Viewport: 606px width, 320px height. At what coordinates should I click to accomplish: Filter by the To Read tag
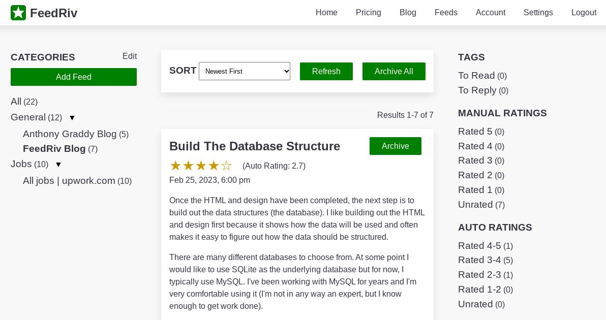click(x=476, y=76)
